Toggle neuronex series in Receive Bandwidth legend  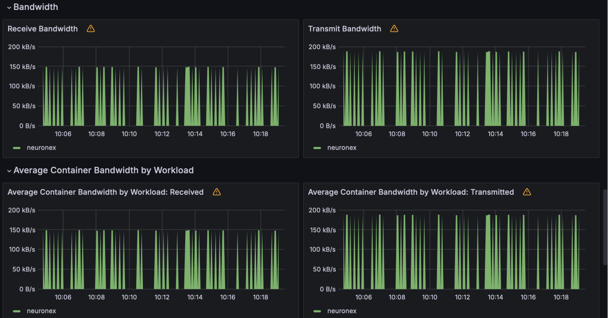tap(41, 148)
